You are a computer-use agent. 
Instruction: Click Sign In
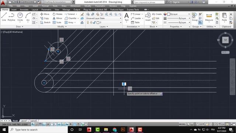176,2
